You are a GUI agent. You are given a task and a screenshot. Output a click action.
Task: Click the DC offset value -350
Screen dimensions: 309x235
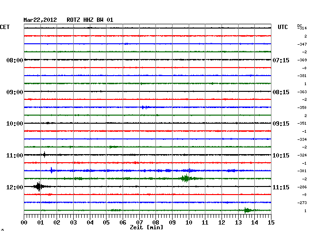pyautogui.click(x=302, y=108)
